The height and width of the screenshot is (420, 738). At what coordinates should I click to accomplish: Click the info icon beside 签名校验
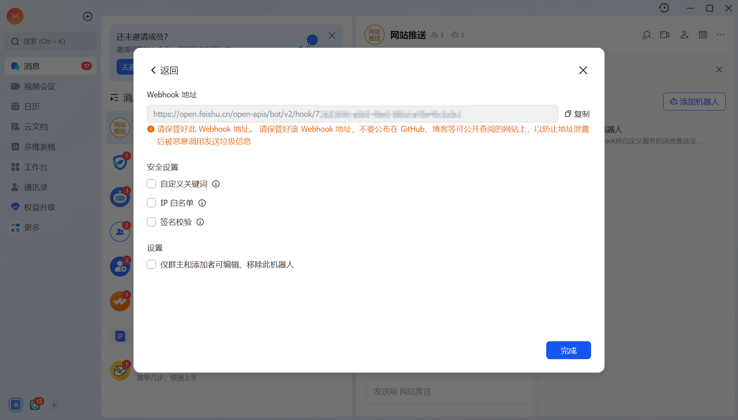(x=200, y=222)
